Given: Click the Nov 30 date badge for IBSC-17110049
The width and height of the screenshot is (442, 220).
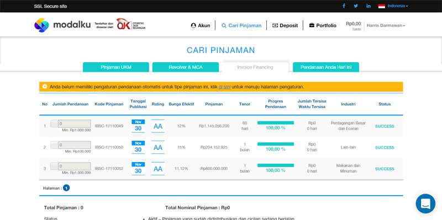Looking at the screenshot, I should pyautogui.click(x=138, y=126).
